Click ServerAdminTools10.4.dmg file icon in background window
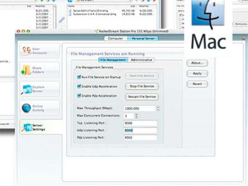 click(70, 11)
